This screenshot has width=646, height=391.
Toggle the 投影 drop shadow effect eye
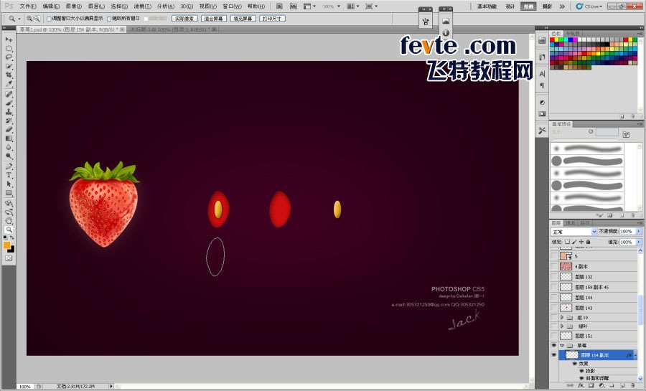coord(581,371)
